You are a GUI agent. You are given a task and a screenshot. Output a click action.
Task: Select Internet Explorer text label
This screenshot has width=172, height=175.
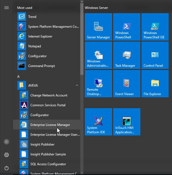point(40,37)
